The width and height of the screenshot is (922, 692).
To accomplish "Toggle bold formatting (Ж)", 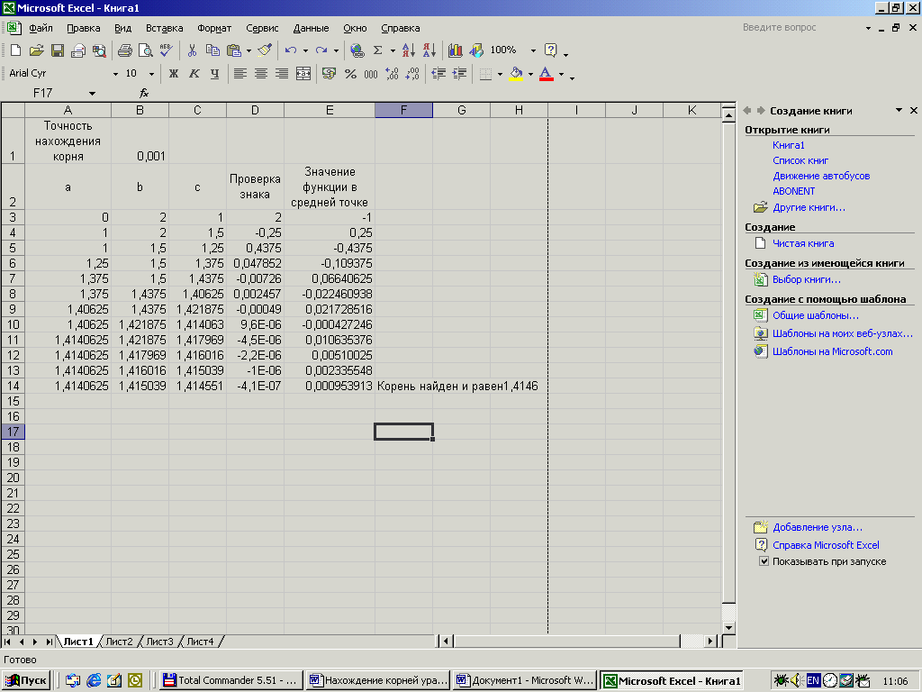I will tap(174, 74).
